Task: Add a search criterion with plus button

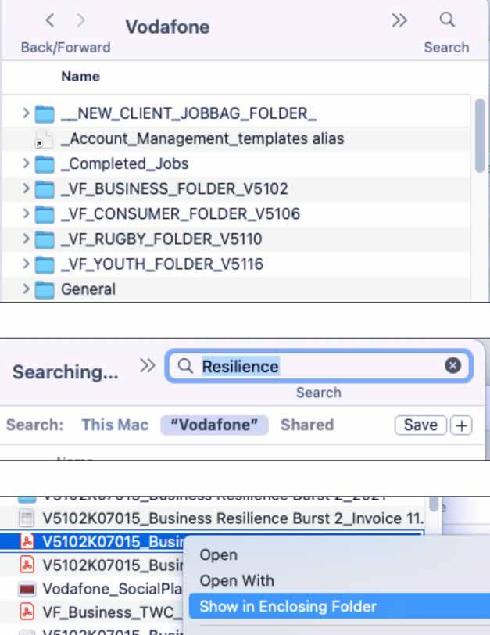Action: 461,425
